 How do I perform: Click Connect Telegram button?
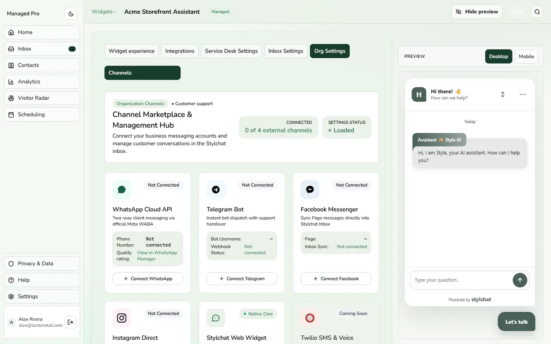point(242,279)
